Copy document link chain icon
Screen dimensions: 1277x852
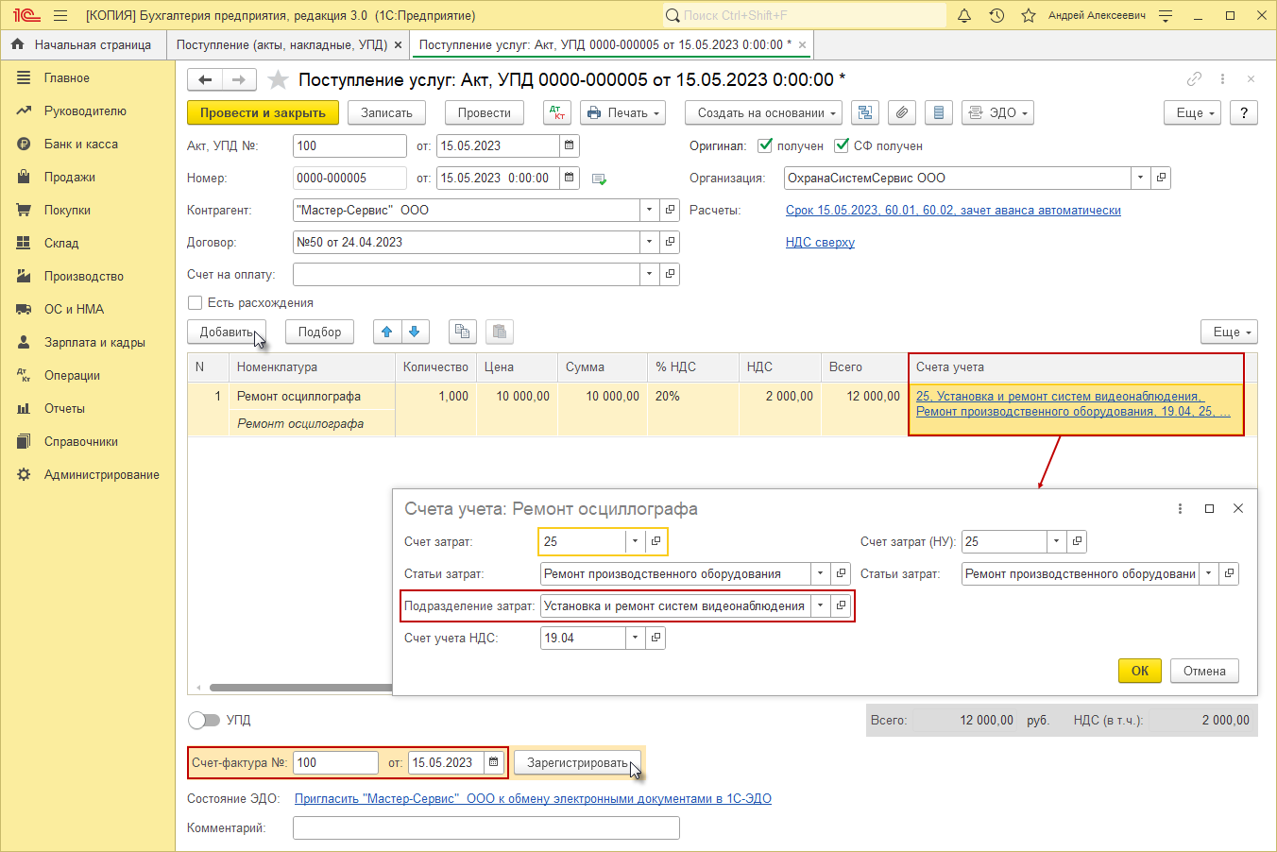[x=1195, y=79]
